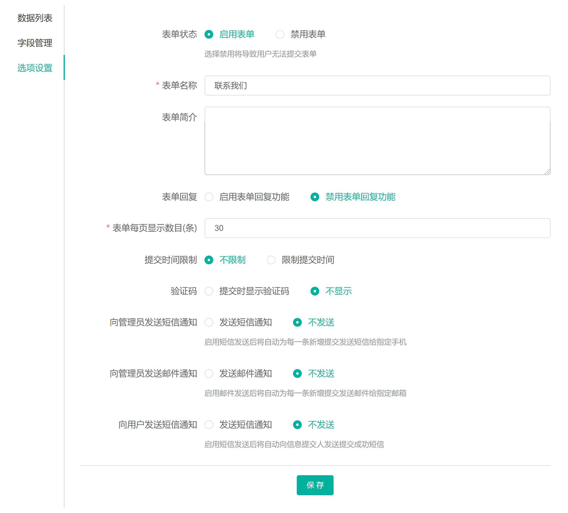The width and height of the screenshot is (568, 513).
Task: Switch to 字段管理 sidebar tab
Action: [35, 43]
